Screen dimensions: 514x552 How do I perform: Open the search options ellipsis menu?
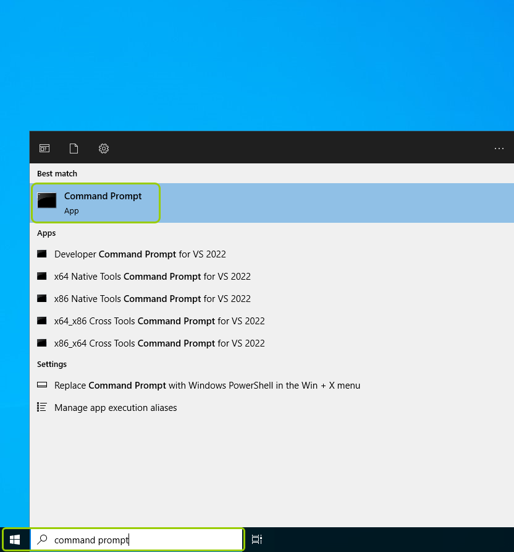pos(499,149)
